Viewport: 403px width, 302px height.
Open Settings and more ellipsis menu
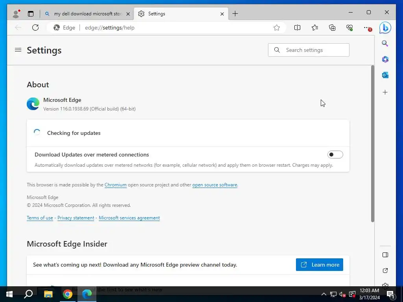(367, 28)
